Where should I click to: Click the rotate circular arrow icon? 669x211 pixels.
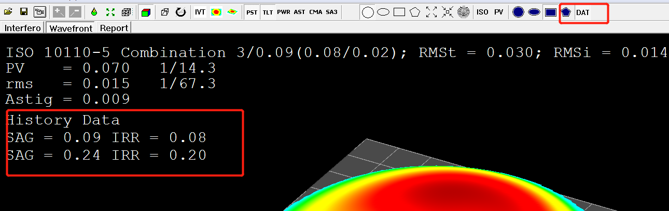coord(180,12)
